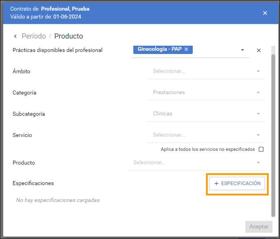This screenshot has height=239, width=280.
Task: Close the Contrato dialog with header X
Action: (x=265, y=13)
